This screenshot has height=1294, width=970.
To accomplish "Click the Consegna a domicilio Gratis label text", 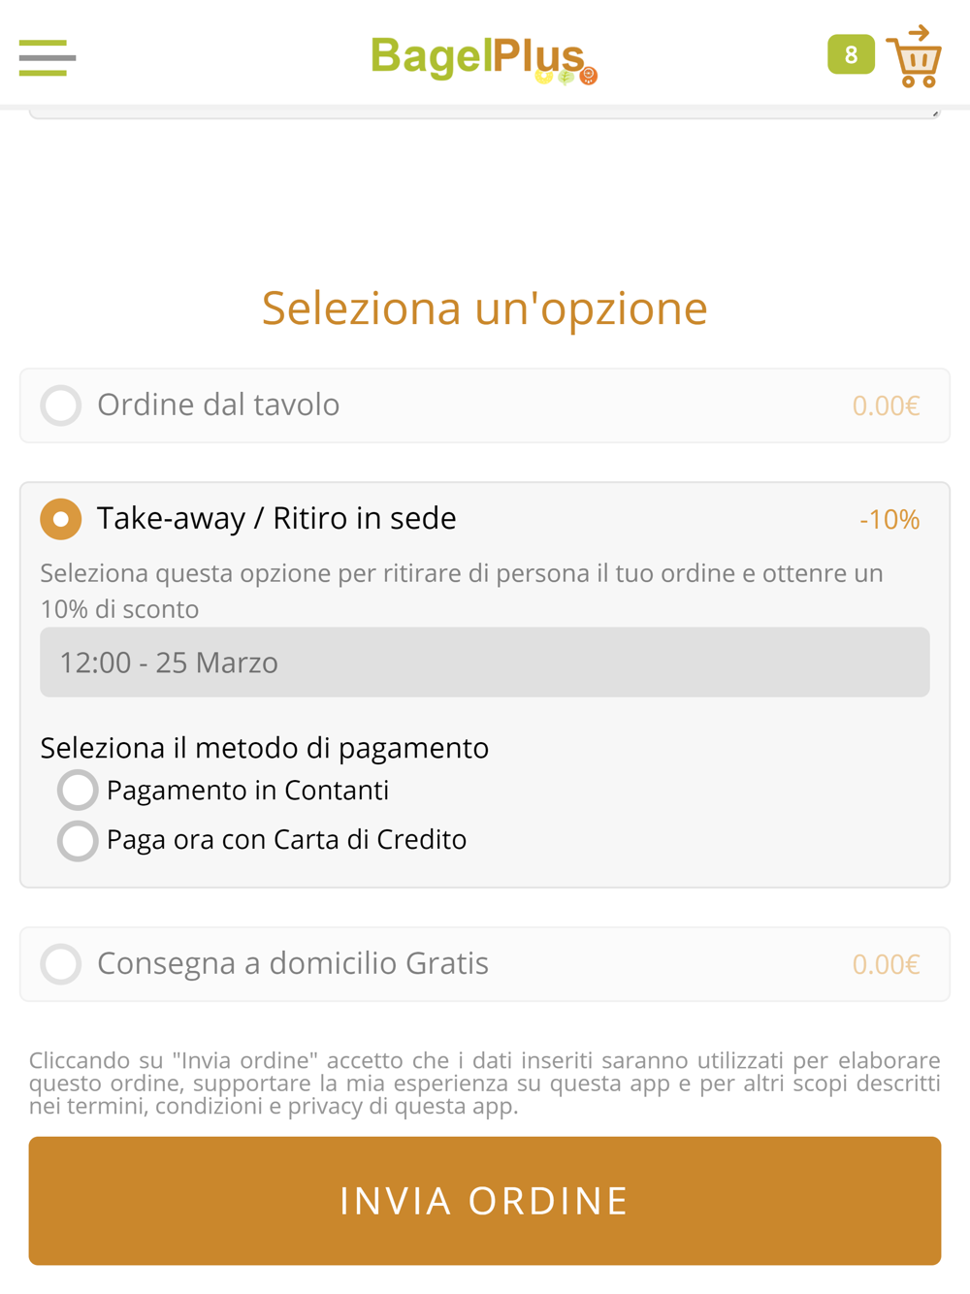I will tap(293, 963).
